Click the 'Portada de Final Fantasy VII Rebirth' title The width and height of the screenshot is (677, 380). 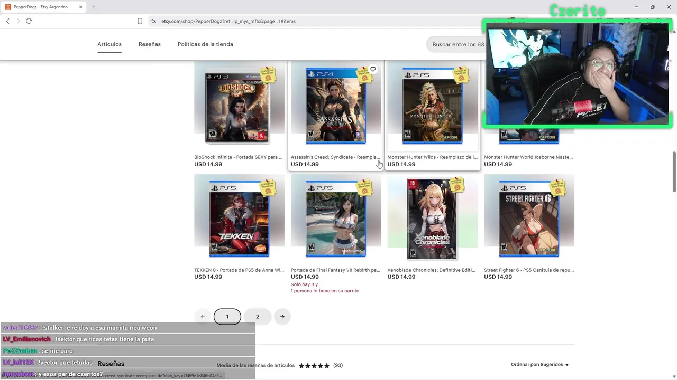(335, 270)
